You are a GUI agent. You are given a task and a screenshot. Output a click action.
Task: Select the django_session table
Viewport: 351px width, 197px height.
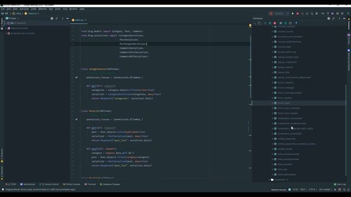coord(285,67)
